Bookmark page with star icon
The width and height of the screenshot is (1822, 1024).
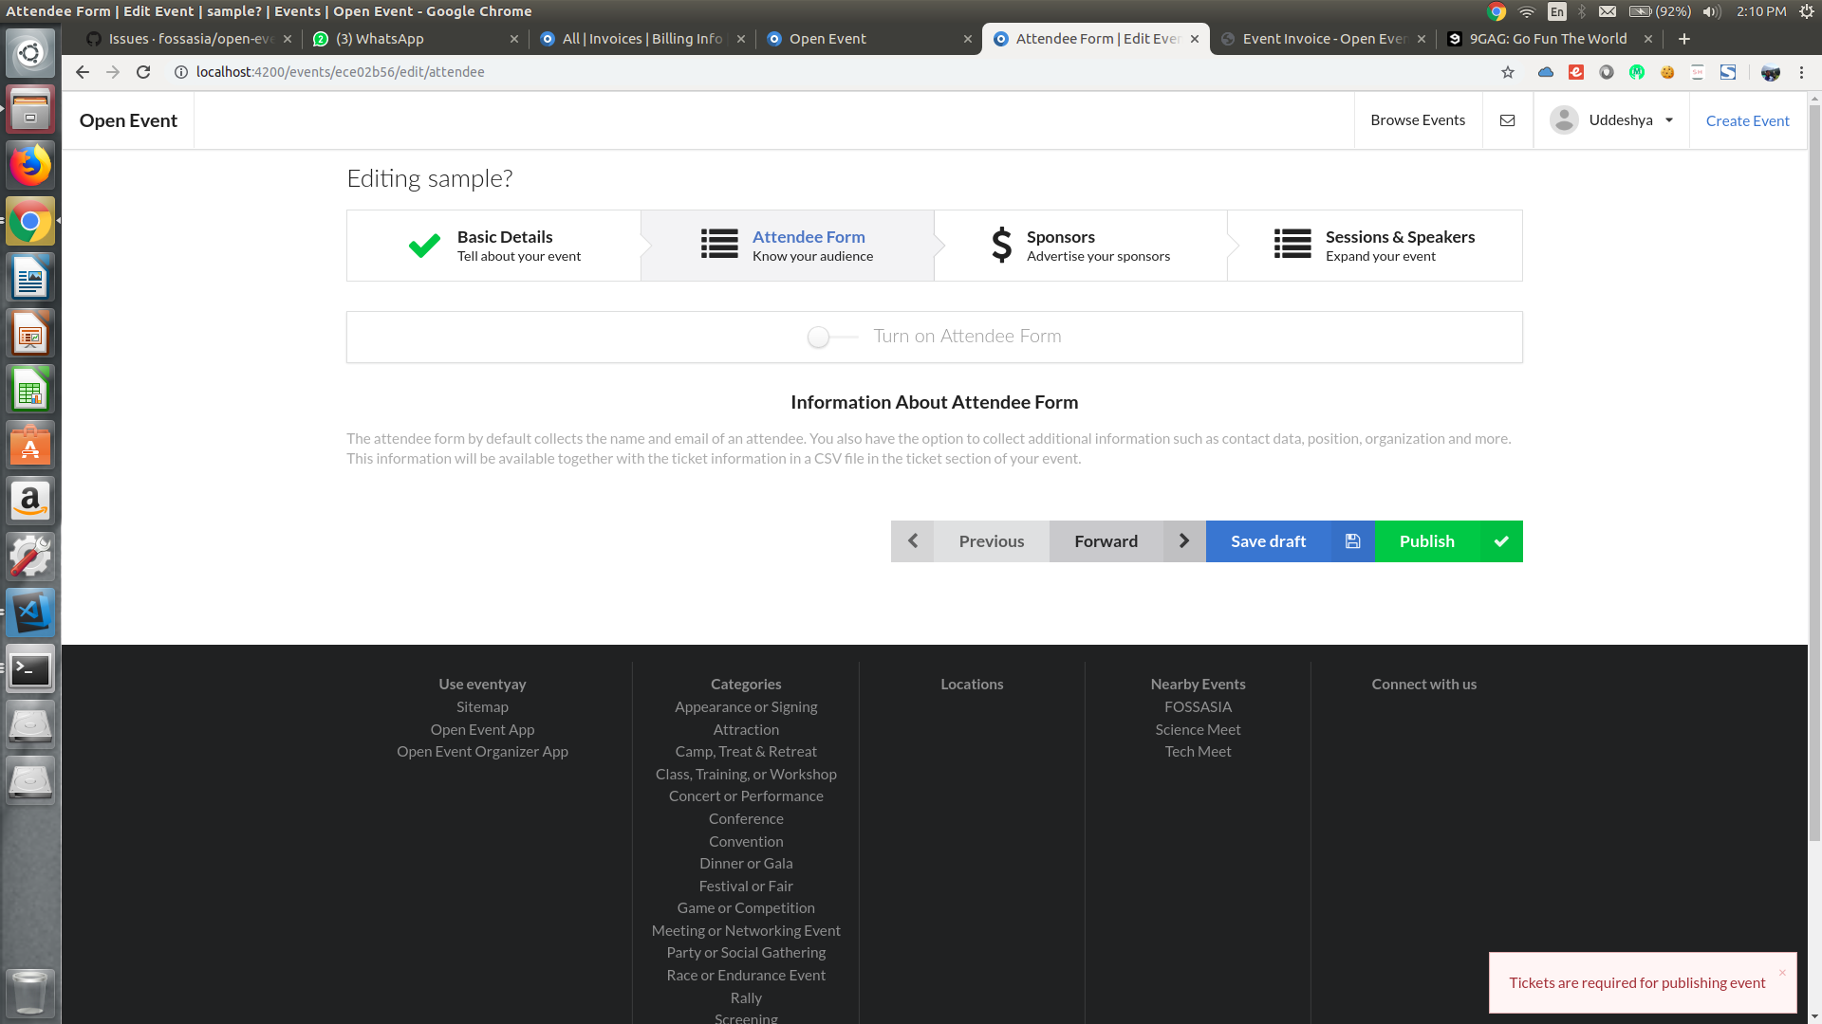point(1507,72)
